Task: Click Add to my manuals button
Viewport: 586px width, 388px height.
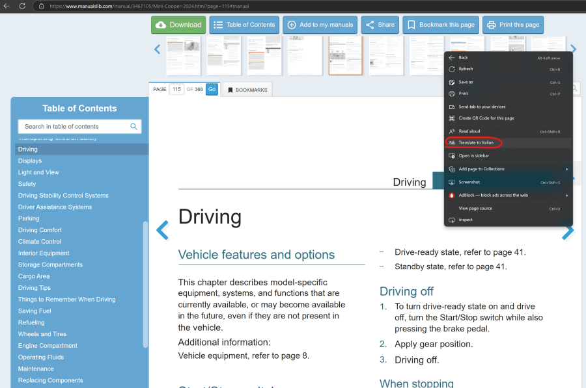Action: pos(320,25)
